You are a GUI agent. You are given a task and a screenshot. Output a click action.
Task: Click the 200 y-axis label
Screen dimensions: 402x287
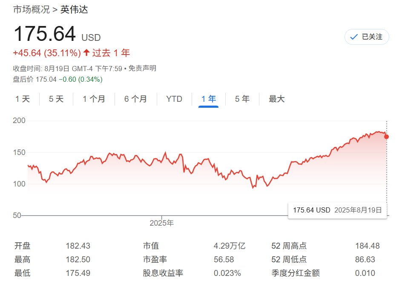(19, 121)
